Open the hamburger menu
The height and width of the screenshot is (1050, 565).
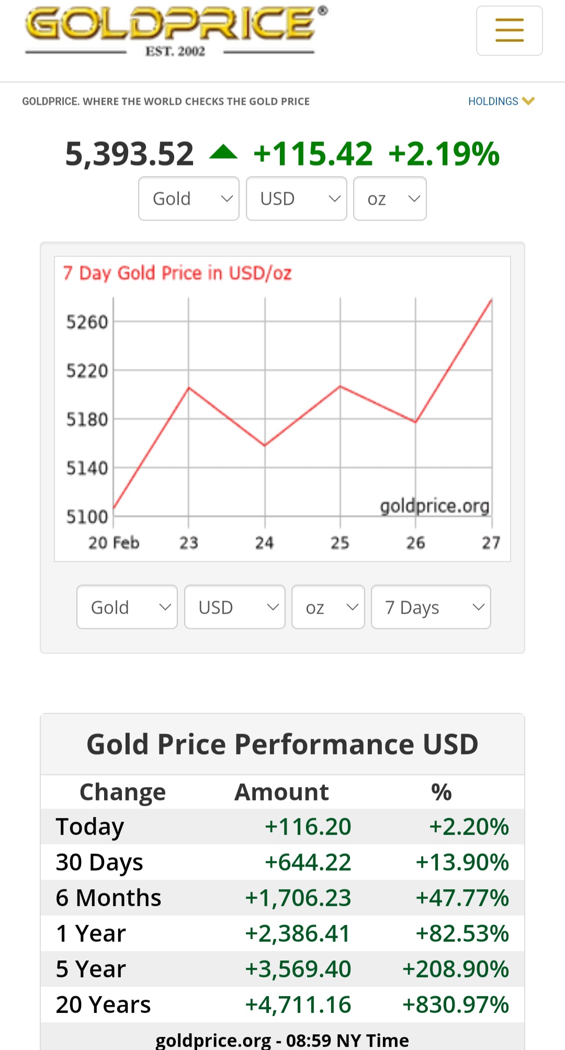click(509, 30)
